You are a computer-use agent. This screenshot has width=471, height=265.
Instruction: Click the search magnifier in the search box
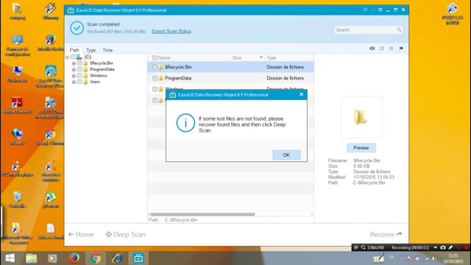coord(399,30)
